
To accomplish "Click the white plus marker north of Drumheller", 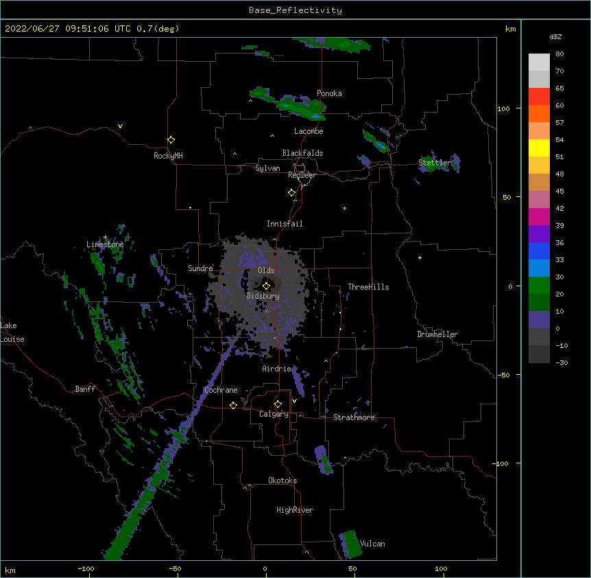I will pos(420,257).
